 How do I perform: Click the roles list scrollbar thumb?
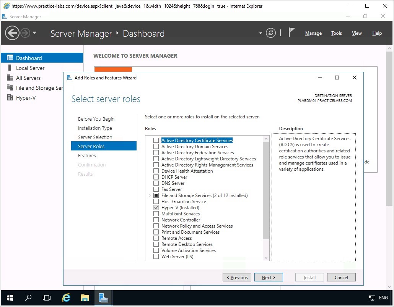[x=266, y=191]
